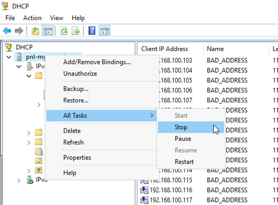This screenshot has width=278, height=205.
Task: Click the Forward arrow toolbar icon
Action: click(x=19, y=31)
